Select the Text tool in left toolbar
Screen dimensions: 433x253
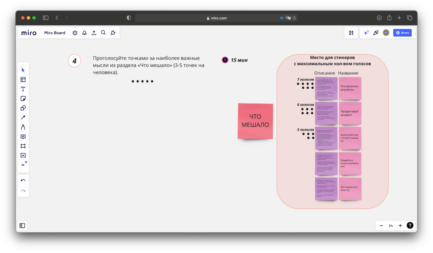click(23, 89)
